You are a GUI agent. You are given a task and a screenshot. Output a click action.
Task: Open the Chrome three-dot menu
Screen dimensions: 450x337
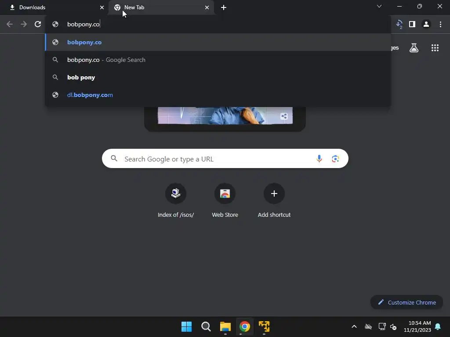pos(440,24)
